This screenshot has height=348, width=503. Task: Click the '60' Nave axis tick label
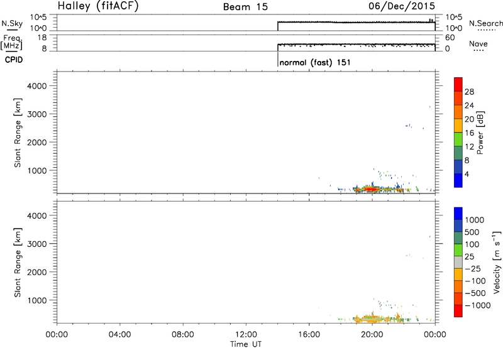pyautogui.click(x=450, y=38)
